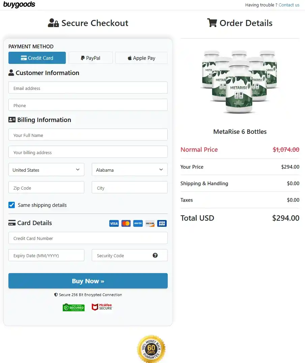Switch to Apple Pay payment option
Viewport: 305px width, 363px height.
141,58
